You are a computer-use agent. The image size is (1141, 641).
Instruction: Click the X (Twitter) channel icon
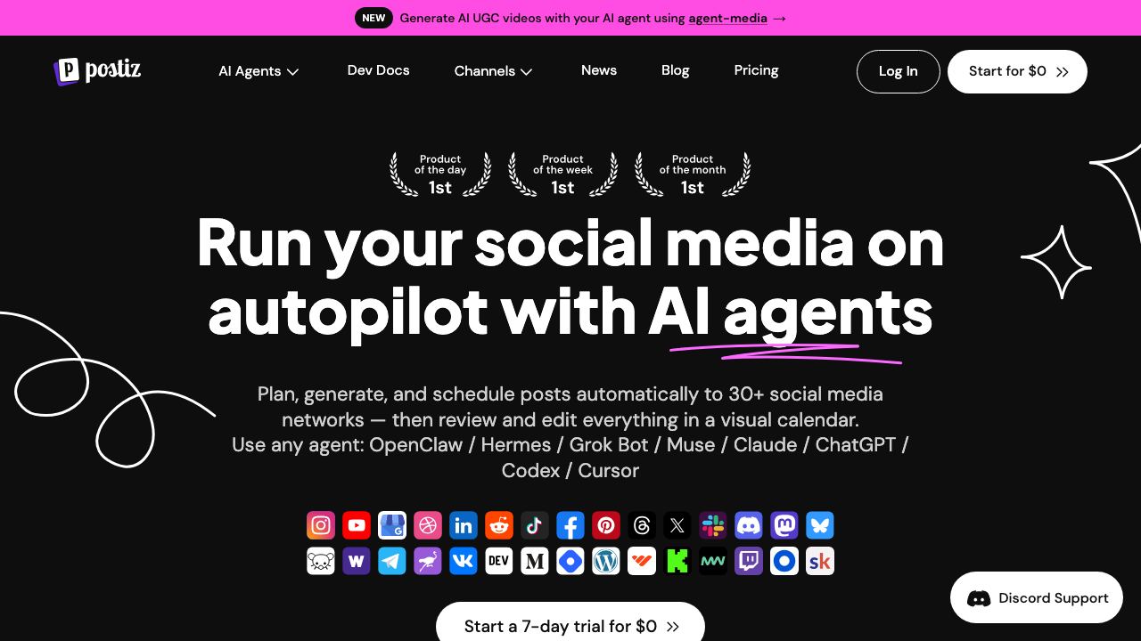coord(677,525)
